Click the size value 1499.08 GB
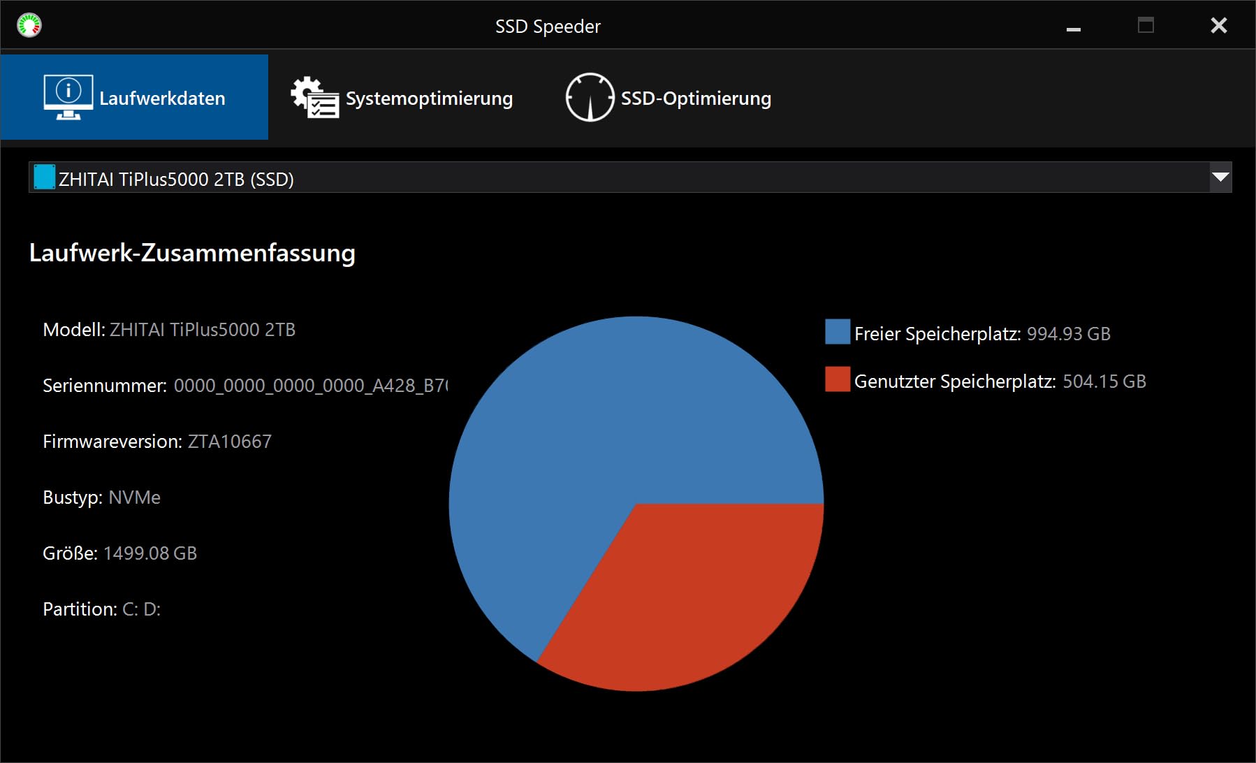This screenshot has width=1256, height=763. click(150, 553)
